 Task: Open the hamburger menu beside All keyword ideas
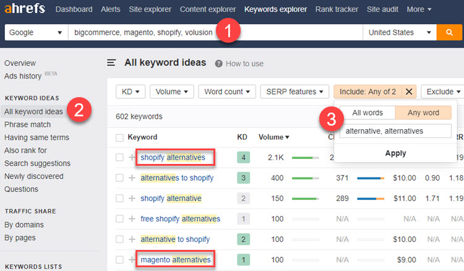click(x=111, y=62)
